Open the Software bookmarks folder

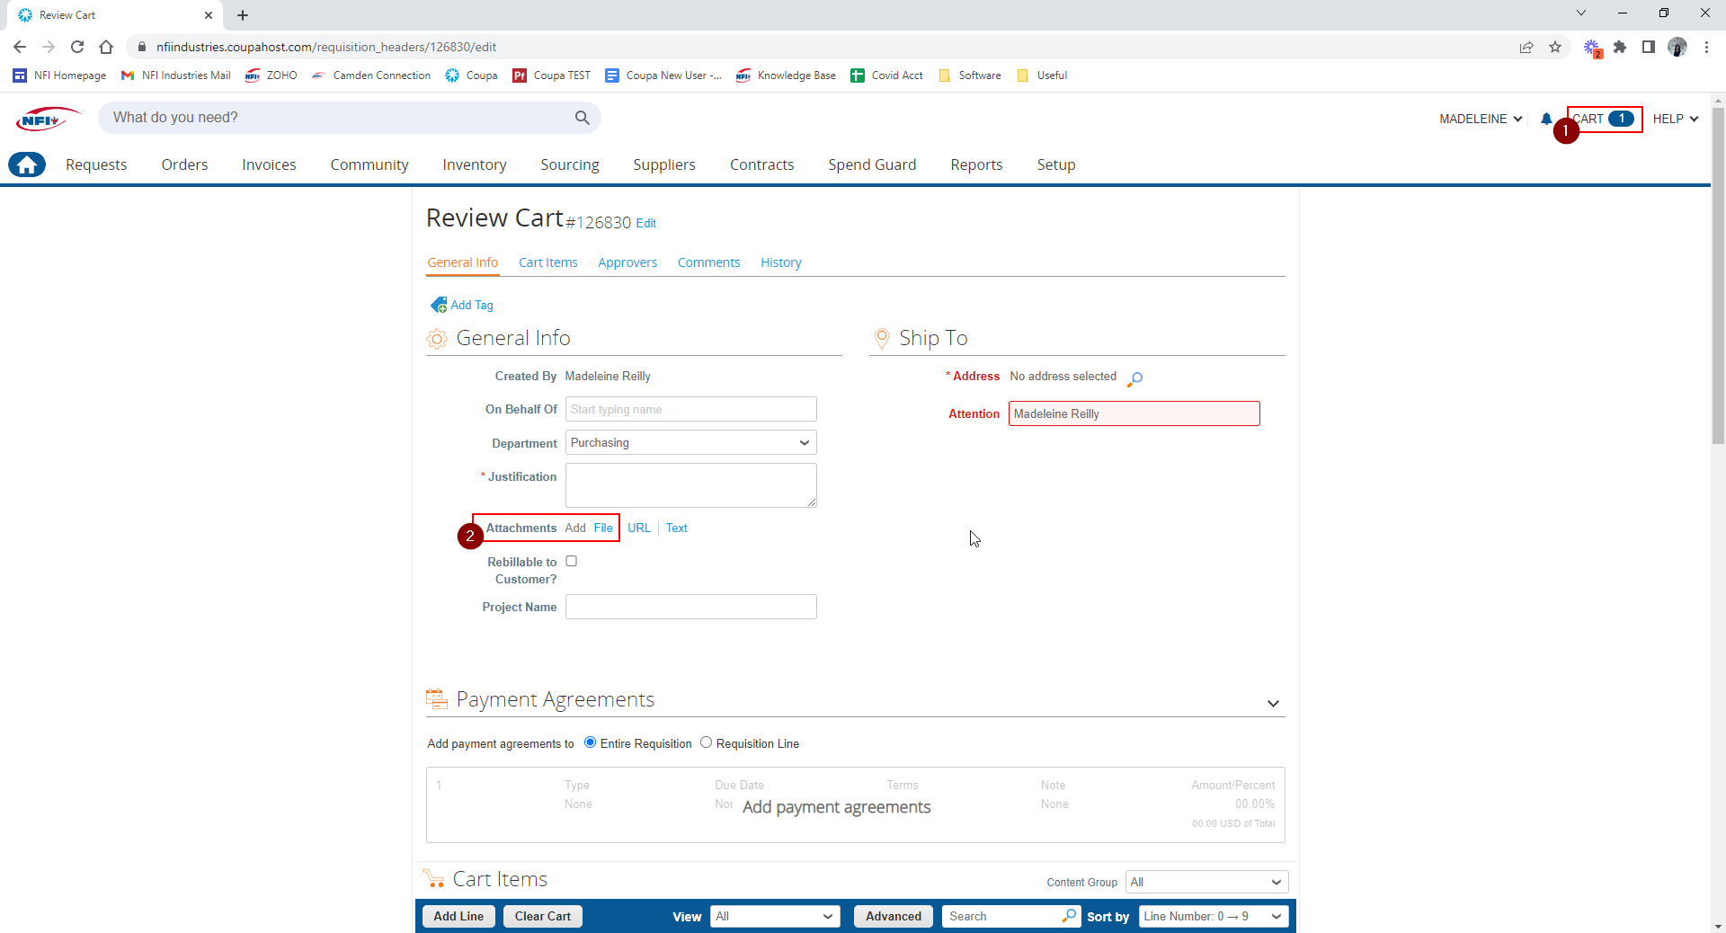pyautogui.click(x=969, y=76)
